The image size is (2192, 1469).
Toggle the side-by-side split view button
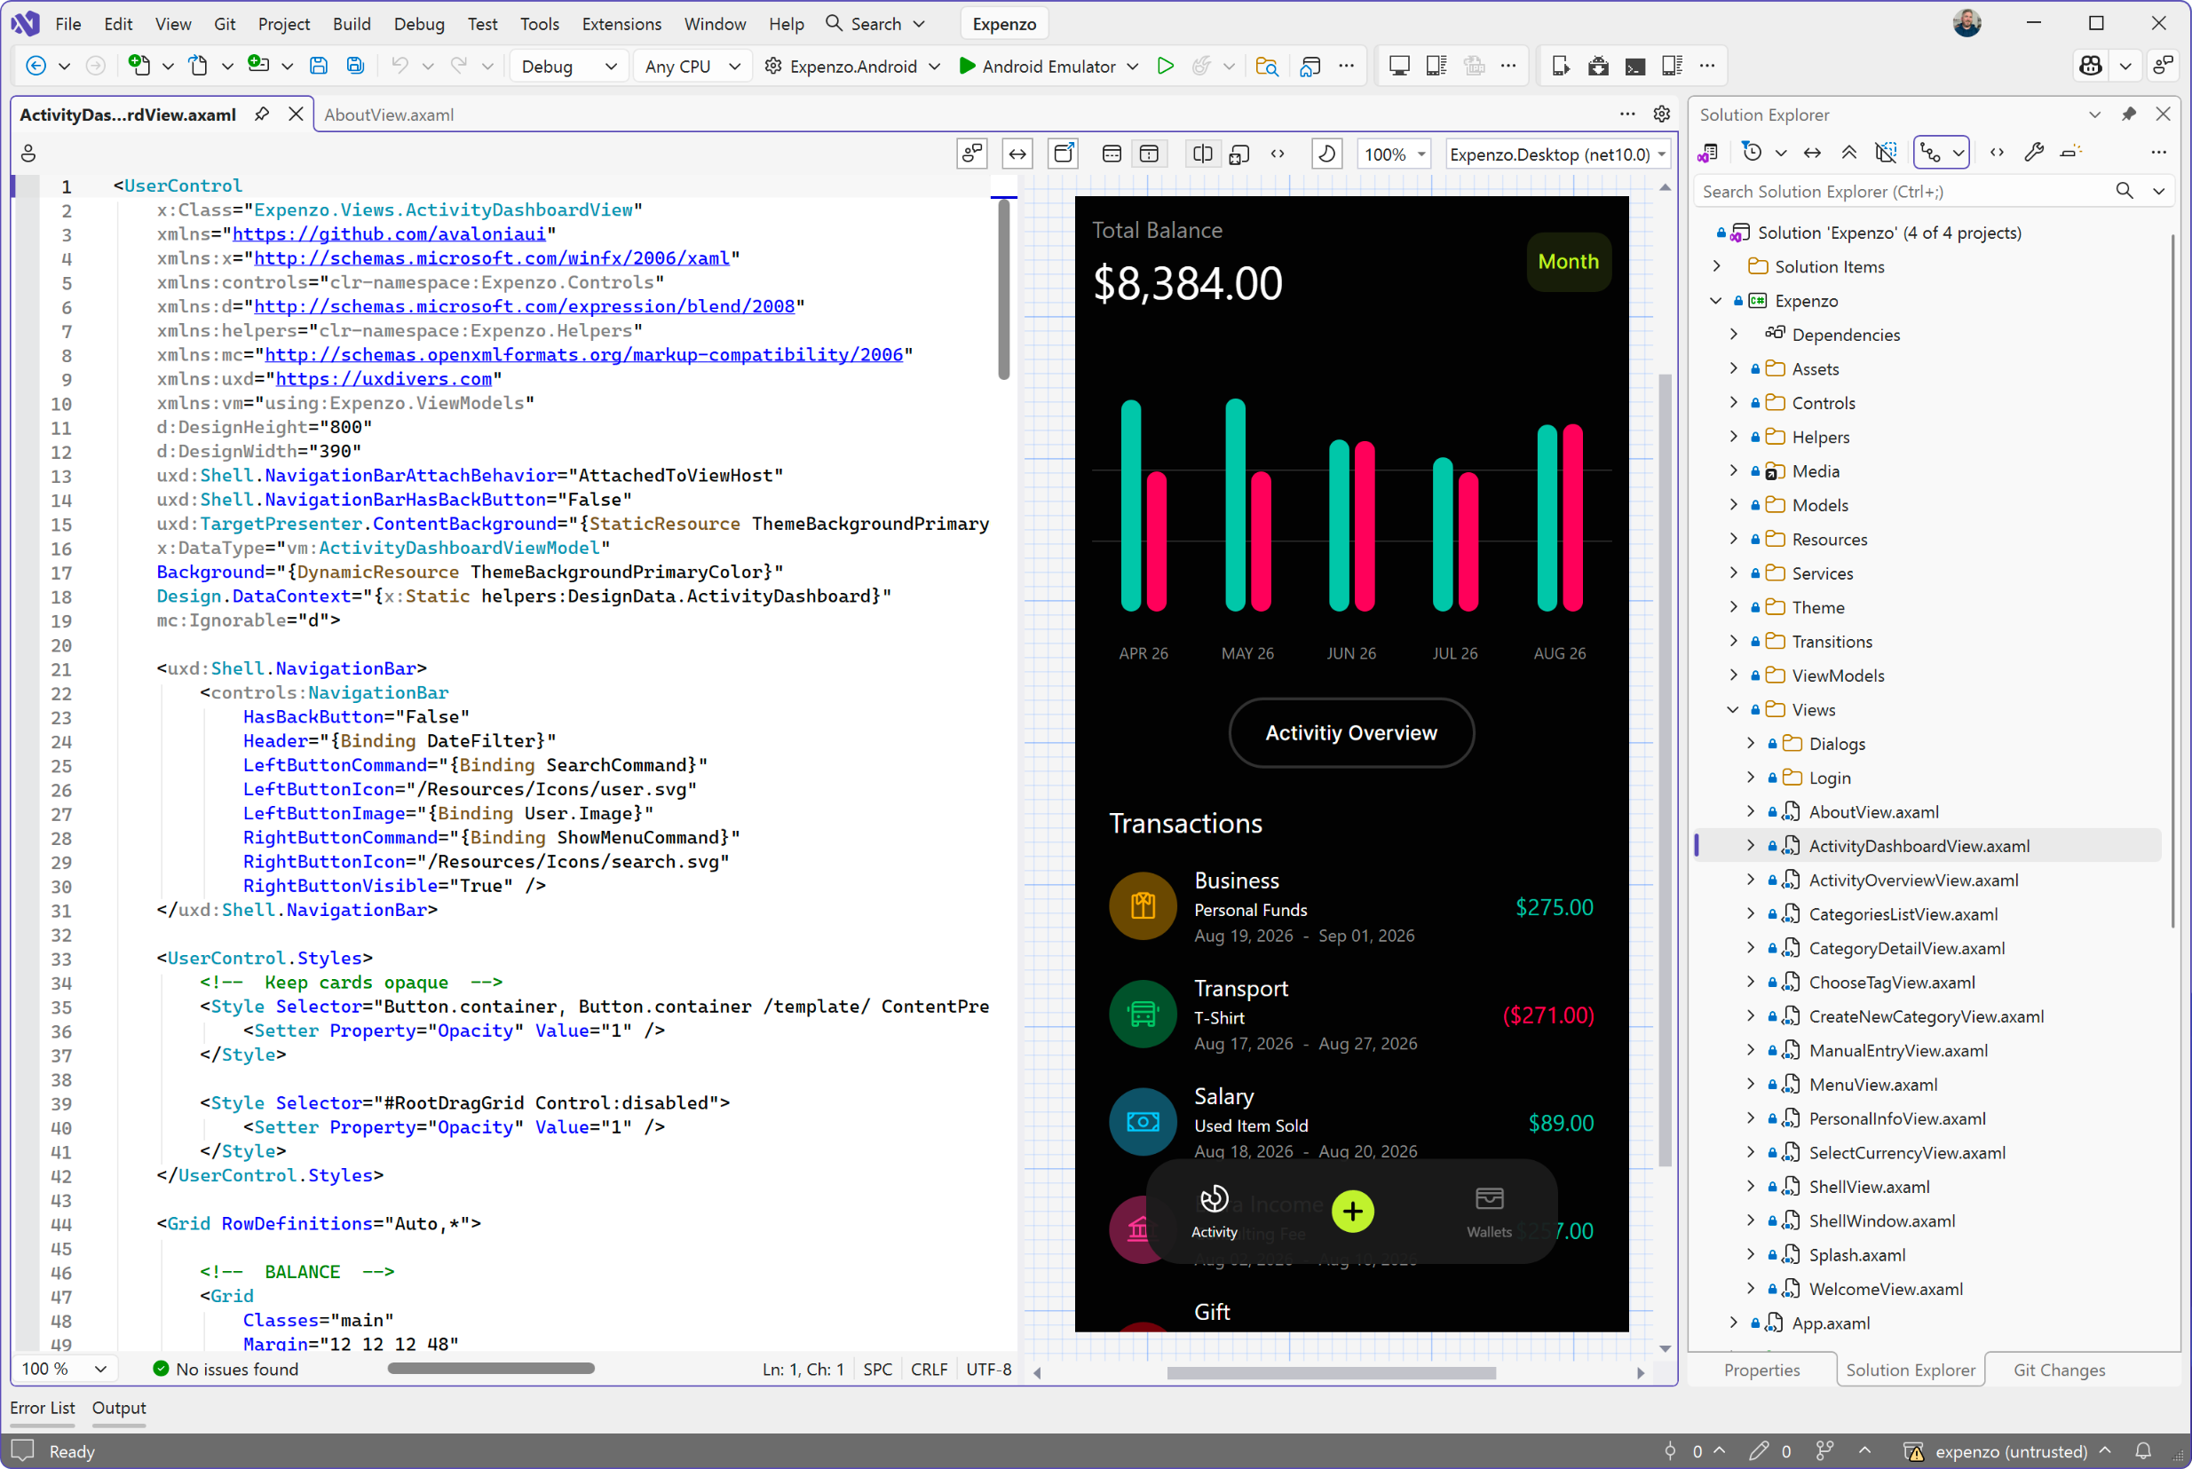click(1202, 154)
